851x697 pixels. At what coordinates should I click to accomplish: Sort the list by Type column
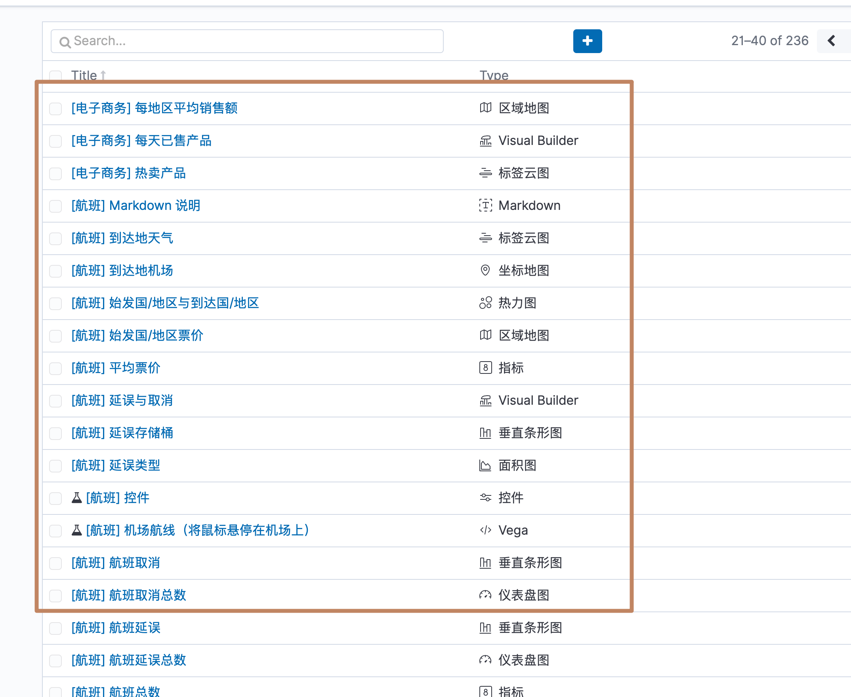click(x=494, y=75)
